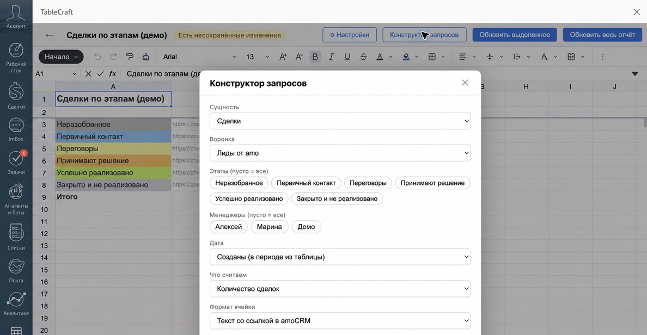Close the Конструктор запросов dialog
This screenshot has height=335, width=647.
(x=465, y=83)
